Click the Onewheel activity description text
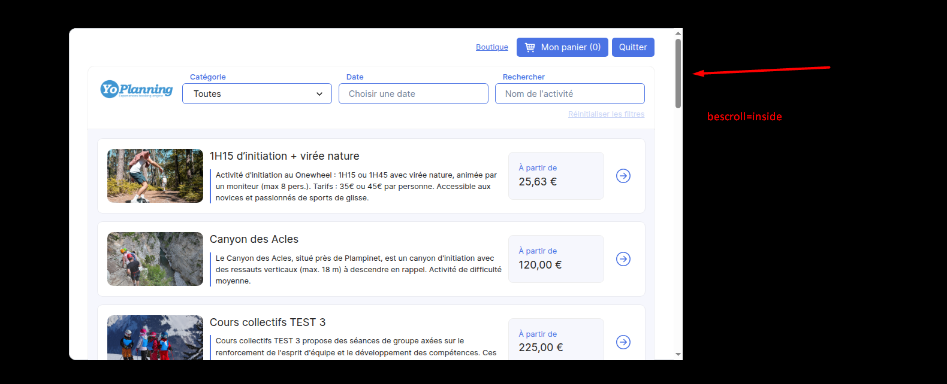This screenshot has height=384, width=947. coord(357,187)
